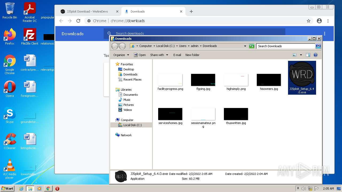
Task: Open Share with dropdown
Action: click(159, 55)
